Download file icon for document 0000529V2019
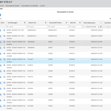 click(x=1, y=36)
